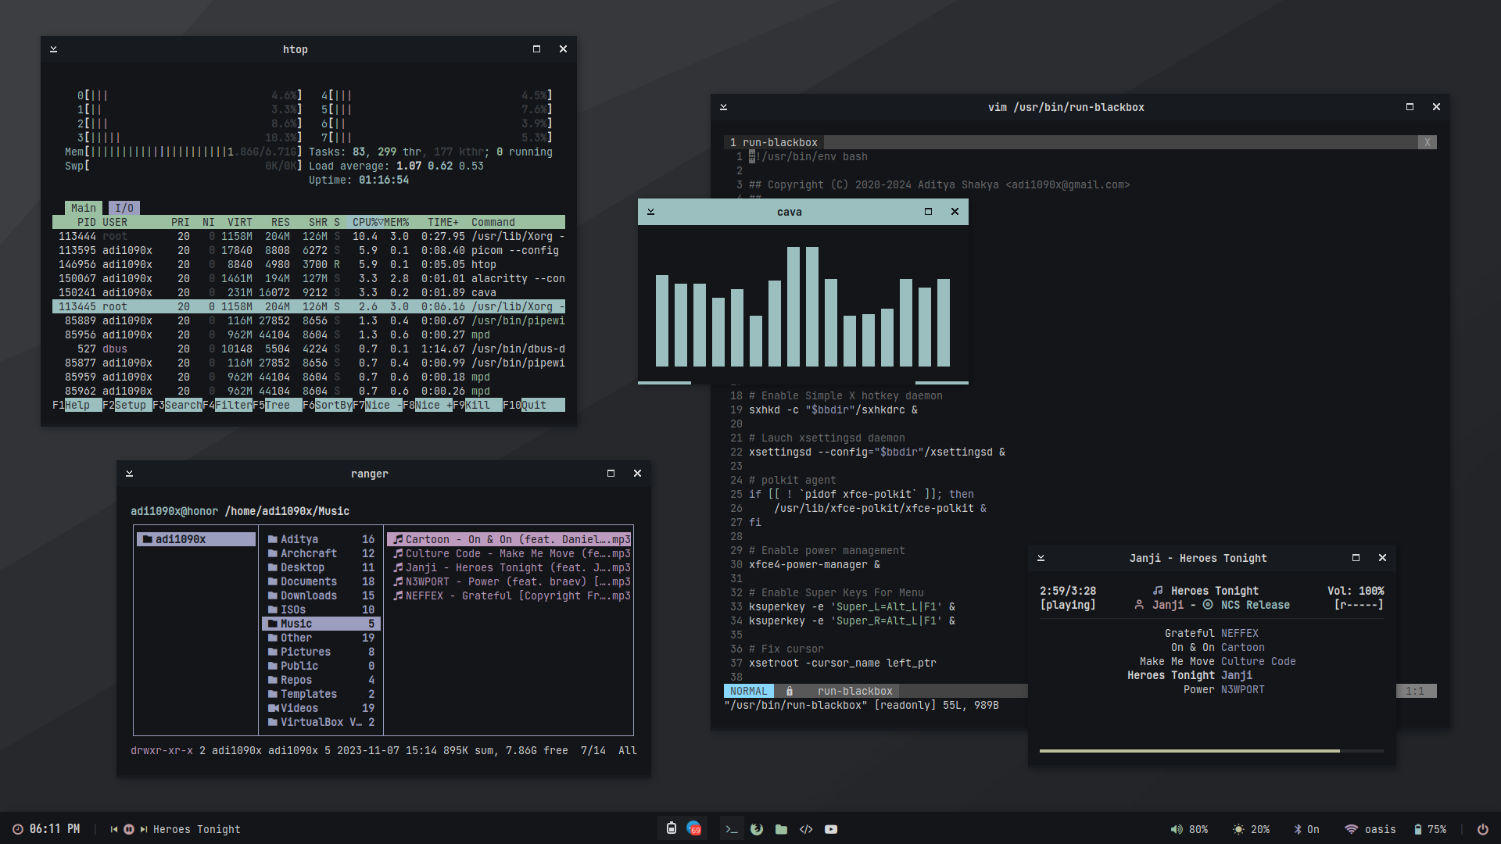
Task: Click F6 SortBy in the htop footer
Action: click(327, 405)
